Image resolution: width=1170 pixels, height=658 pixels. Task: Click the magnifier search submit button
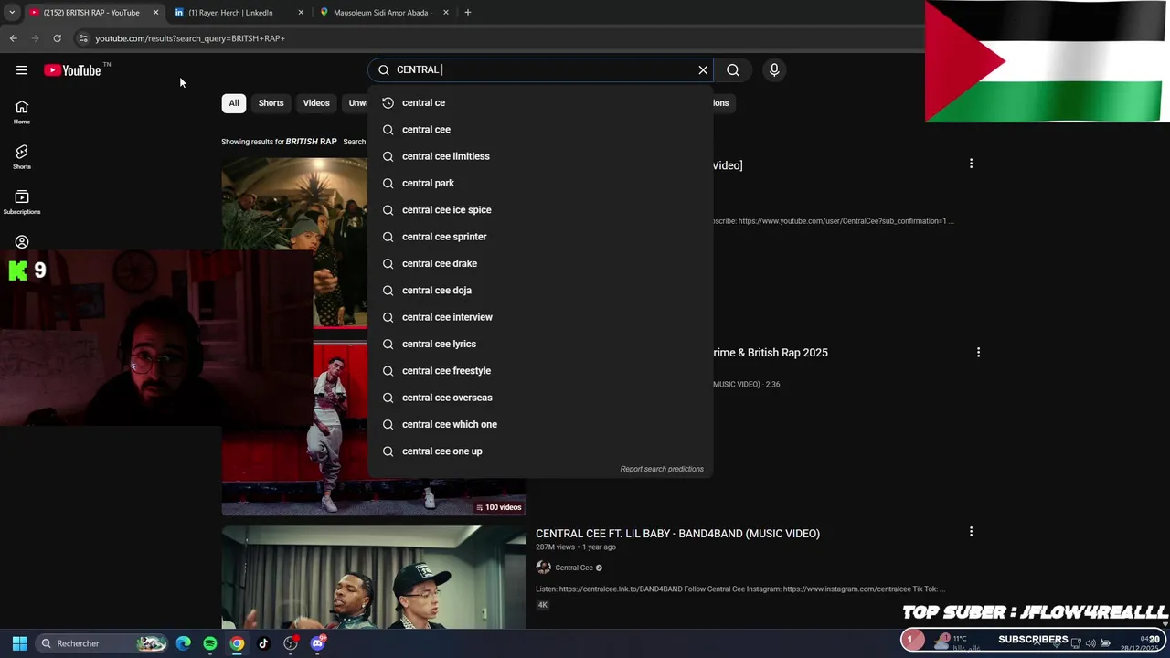pyautogui.click(x=733, y=70)
